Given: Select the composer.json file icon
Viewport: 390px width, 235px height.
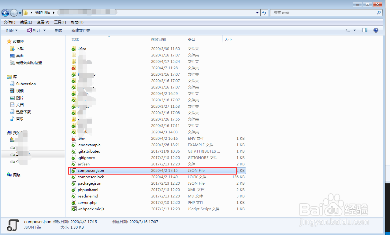Looking at the screenshot, I should [x=73, y=171].
